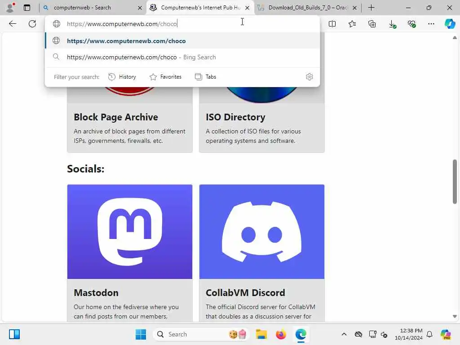The height and width of the screenshot is (345, 460).
Task: Open the OneDrive cloud tray icon
Action: [358, 334]
